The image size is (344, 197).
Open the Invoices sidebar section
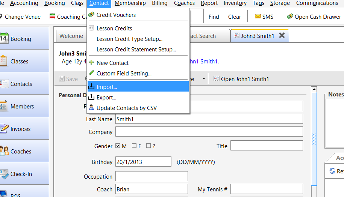24,129
